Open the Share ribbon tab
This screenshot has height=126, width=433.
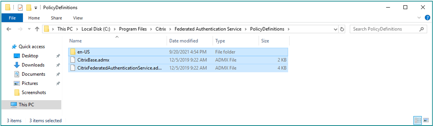tap(56, 18)
